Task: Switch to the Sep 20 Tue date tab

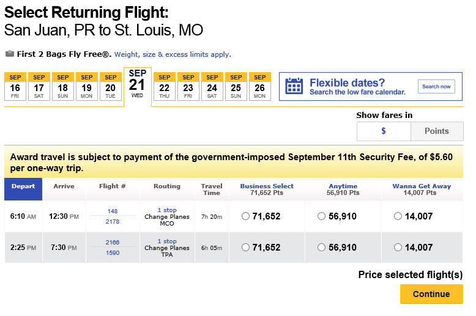Action: pyautogui.click(x=111, y=86)
